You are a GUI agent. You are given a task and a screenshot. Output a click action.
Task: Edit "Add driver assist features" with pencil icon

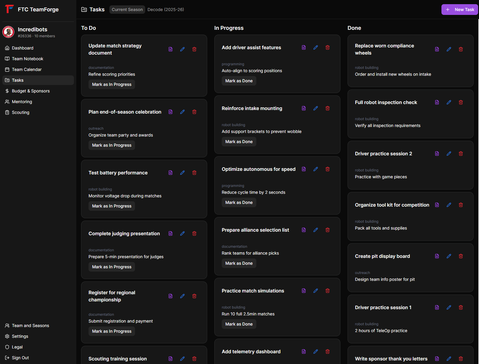[x=316, y=47]
